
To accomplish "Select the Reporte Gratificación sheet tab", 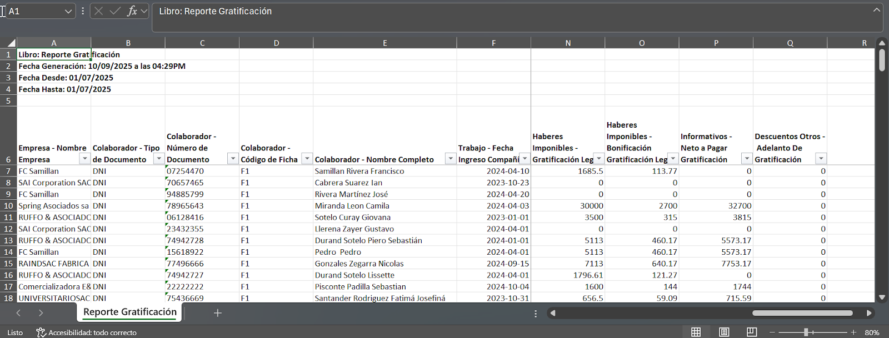I will (x=129, y=312).
